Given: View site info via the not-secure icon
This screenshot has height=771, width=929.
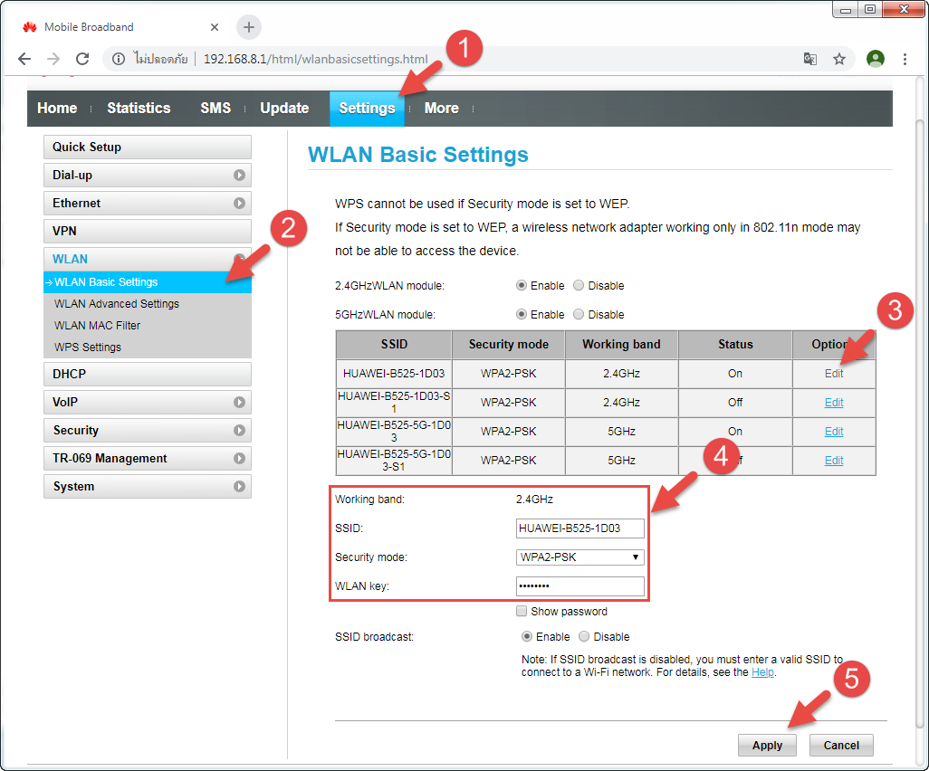Looking at the screenshot, I should click(x=119, y=59).
